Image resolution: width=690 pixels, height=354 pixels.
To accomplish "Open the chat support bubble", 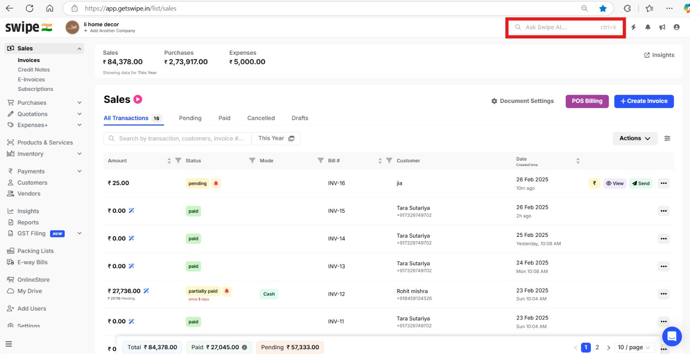I will [672, 336].
